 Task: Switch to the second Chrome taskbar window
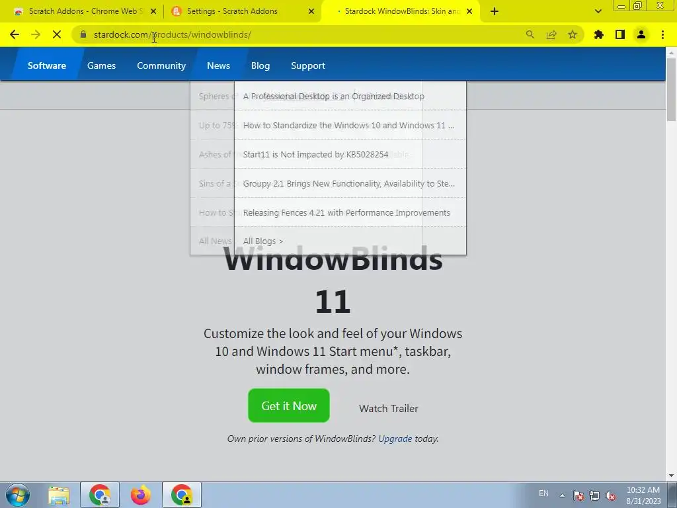181,495
